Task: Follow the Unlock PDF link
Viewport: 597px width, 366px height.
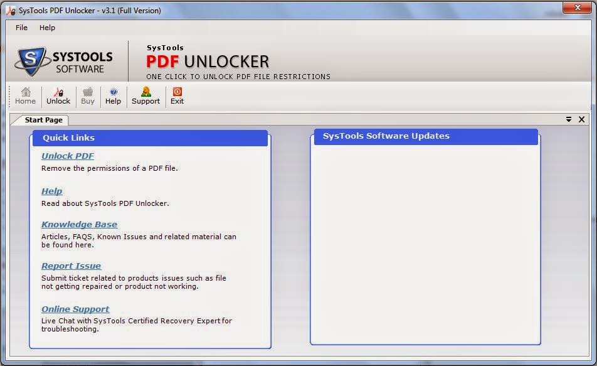Action: pyautogui.click(x=67, y=156)
